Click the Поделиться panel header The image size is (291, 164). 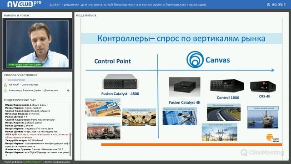pyautogui.click(x=86, y=15)
